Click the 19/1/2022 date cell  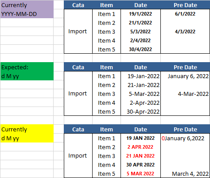(x=140, y=14)
